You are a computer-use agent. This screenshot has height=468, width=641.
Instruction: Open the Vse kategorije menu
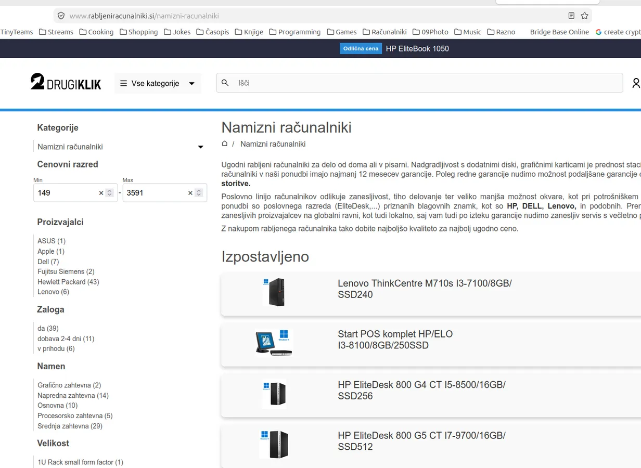tap(158, 83)
